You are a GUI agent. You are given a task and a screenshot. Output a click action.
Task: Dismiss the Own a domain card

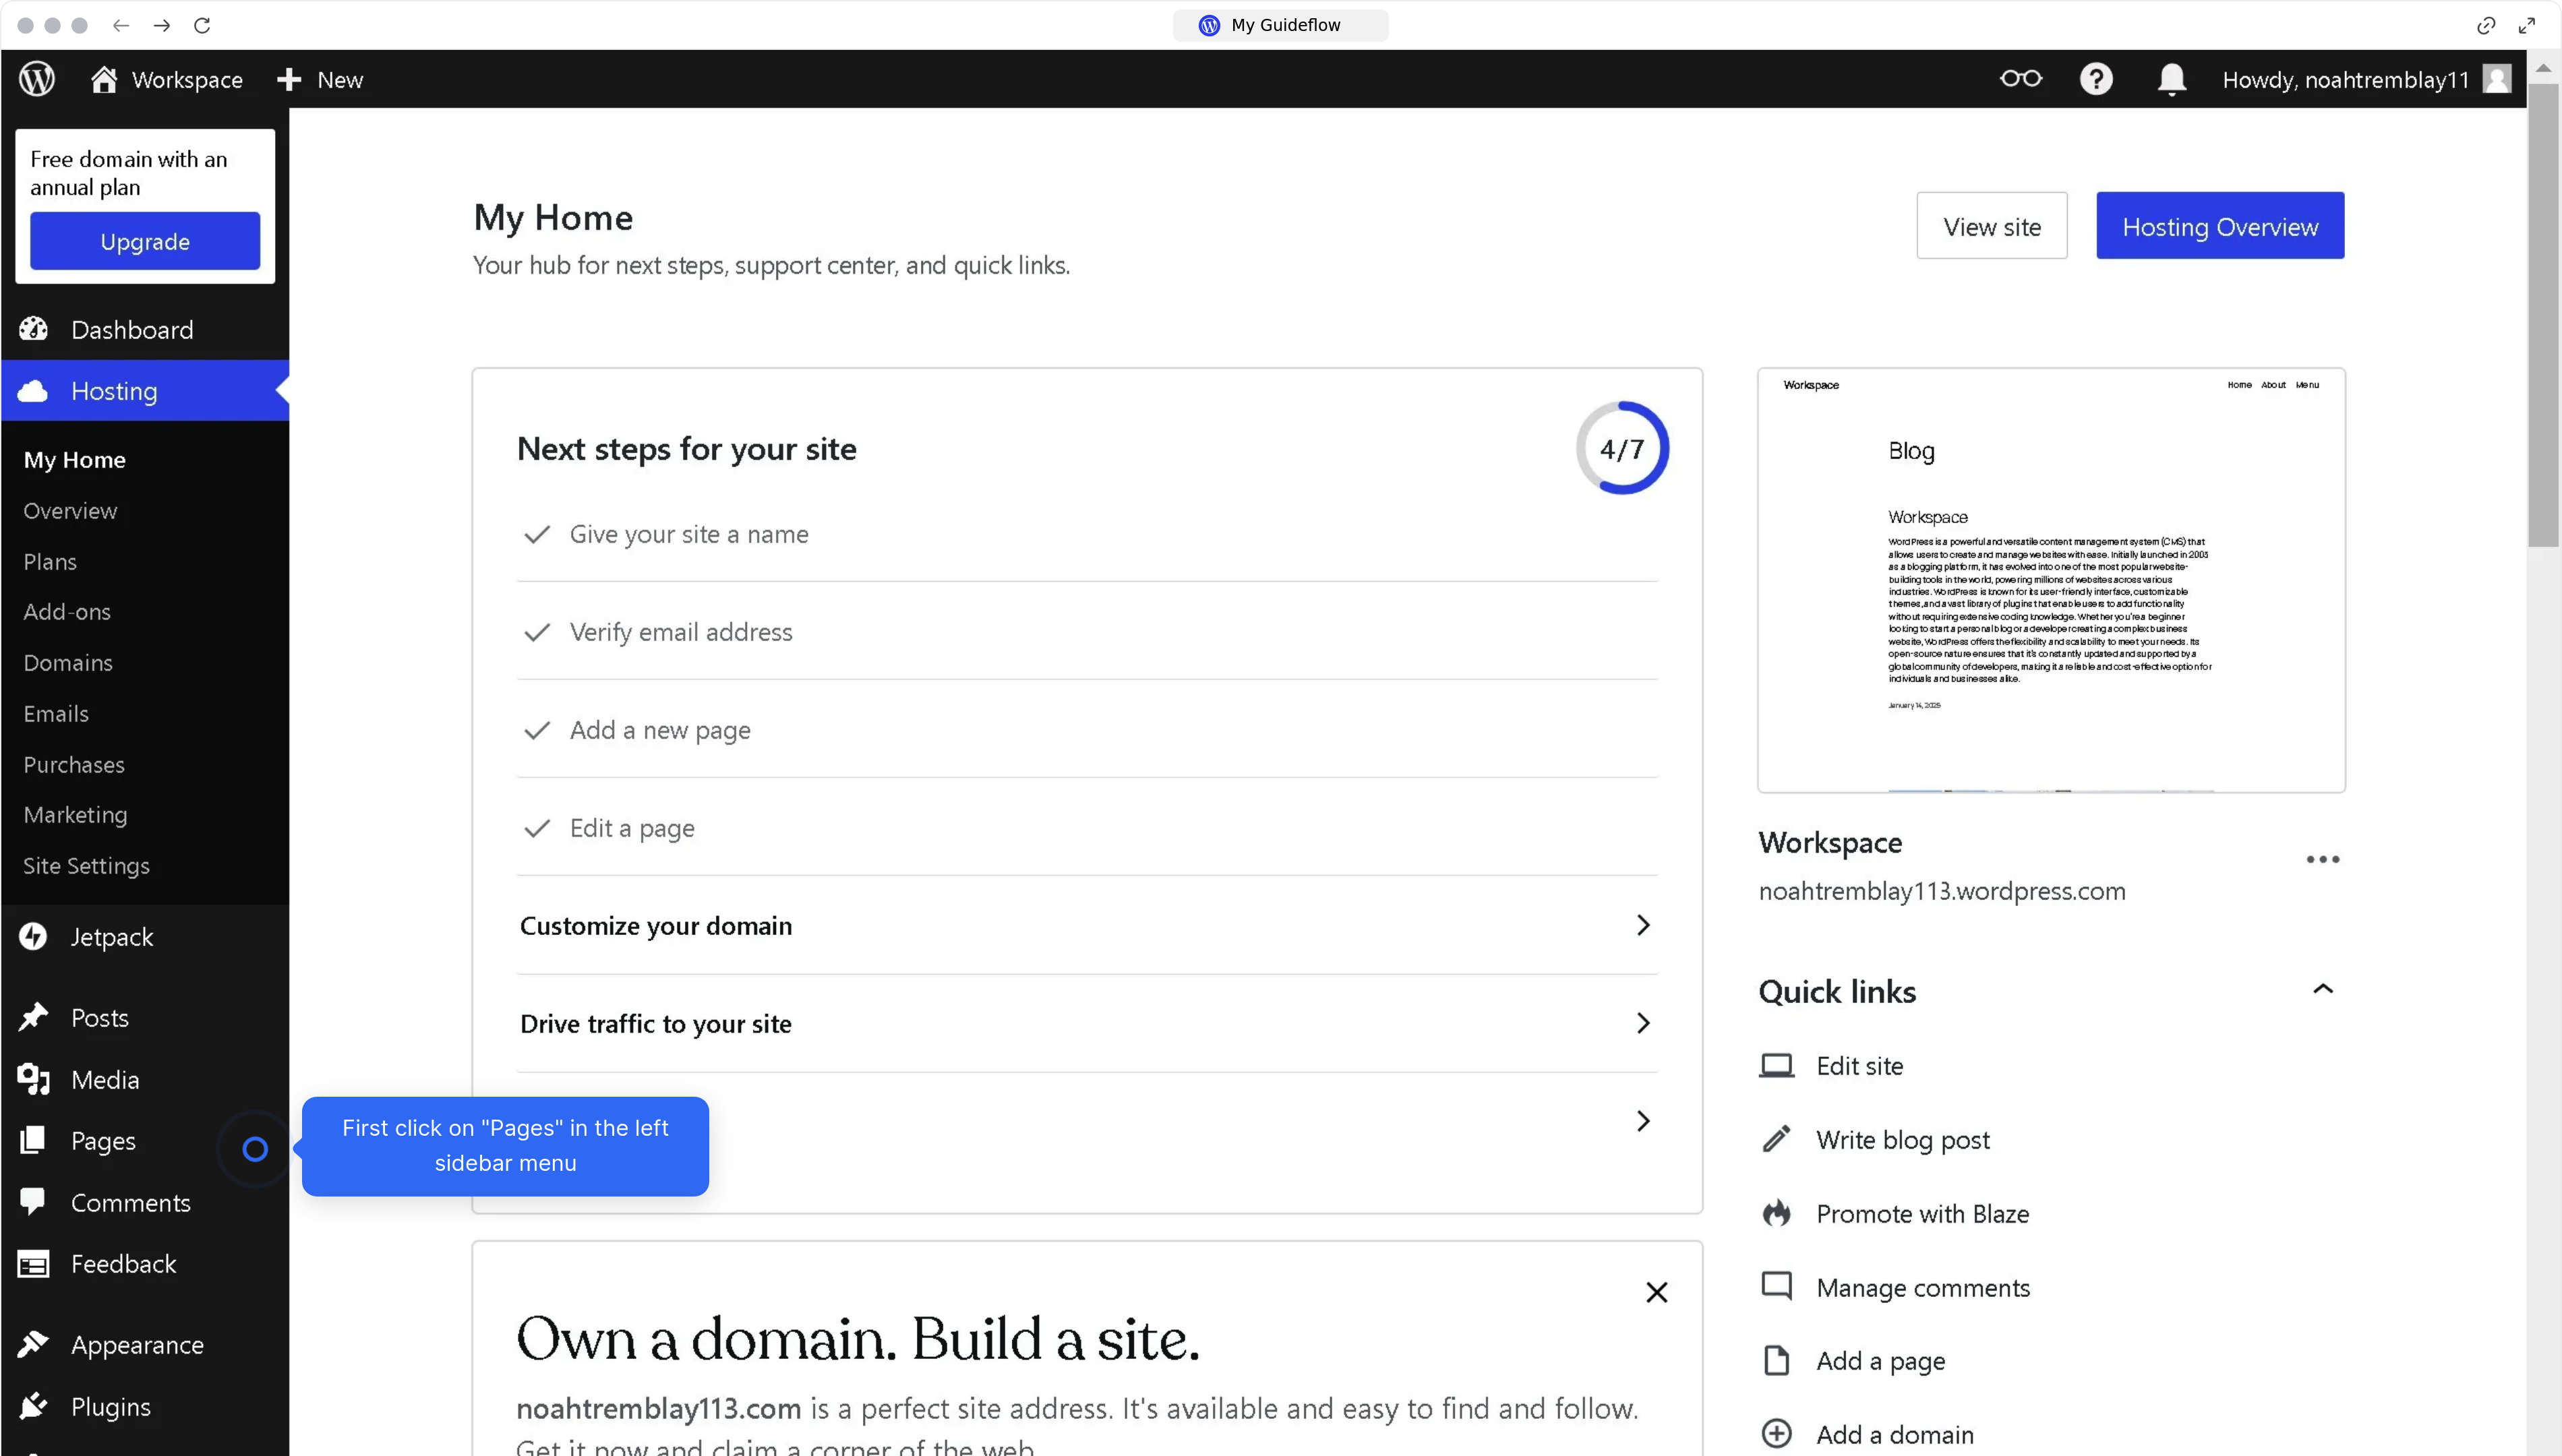point(1657,1291)
